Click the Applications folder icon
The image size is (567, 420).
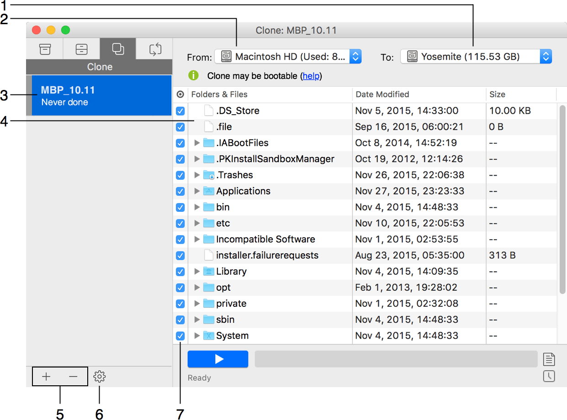point(209,191)
